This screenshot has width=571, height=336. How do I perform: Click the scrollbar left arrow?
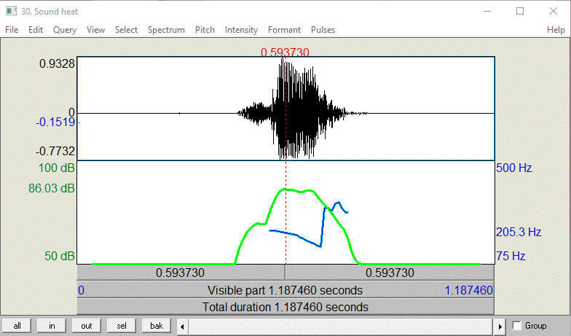click(x=182, y=327)
